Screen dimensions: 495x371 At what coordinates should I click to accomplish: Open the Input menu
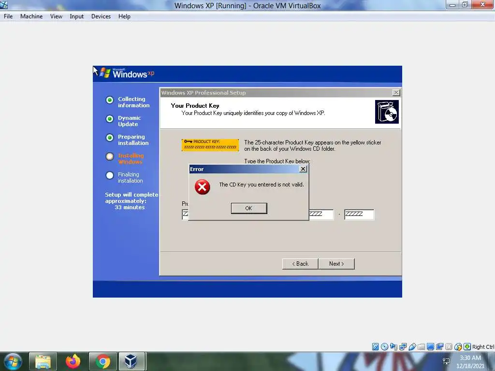coord(77,16)
